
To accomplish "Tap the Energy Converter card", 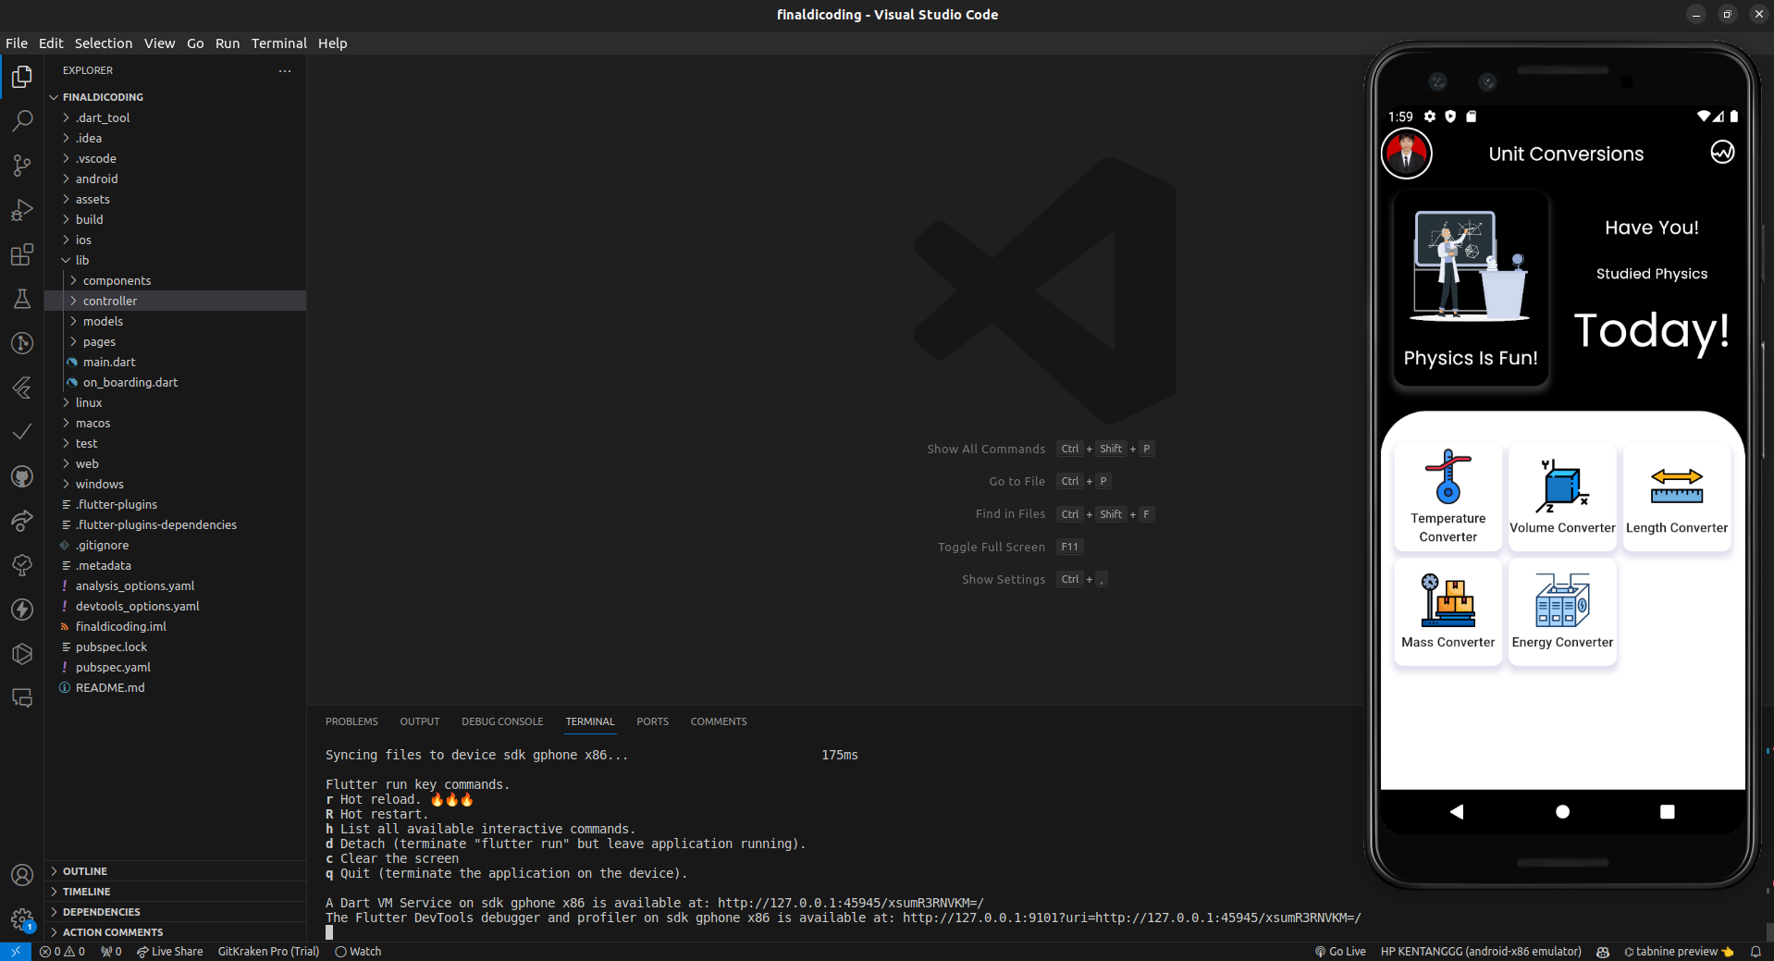I will click(x=1561, y=611).
